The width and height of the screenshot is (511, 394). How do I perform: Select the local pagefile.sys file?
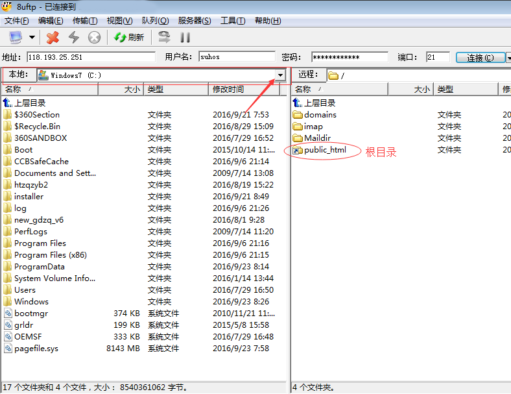(x=36, y=349)
